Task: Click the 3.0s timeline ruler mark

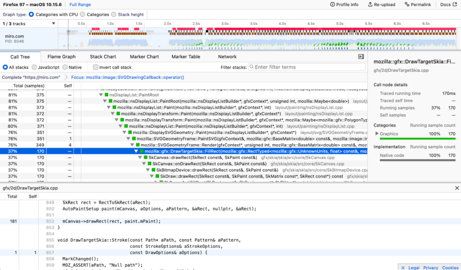Action: pyautogui.click(x=225, y=23)
